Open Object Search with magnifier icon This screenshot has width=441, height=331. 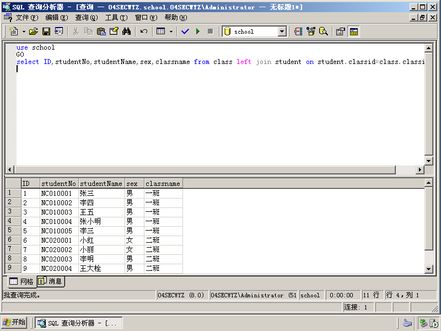pyautogui.click(x=324, y=31)
